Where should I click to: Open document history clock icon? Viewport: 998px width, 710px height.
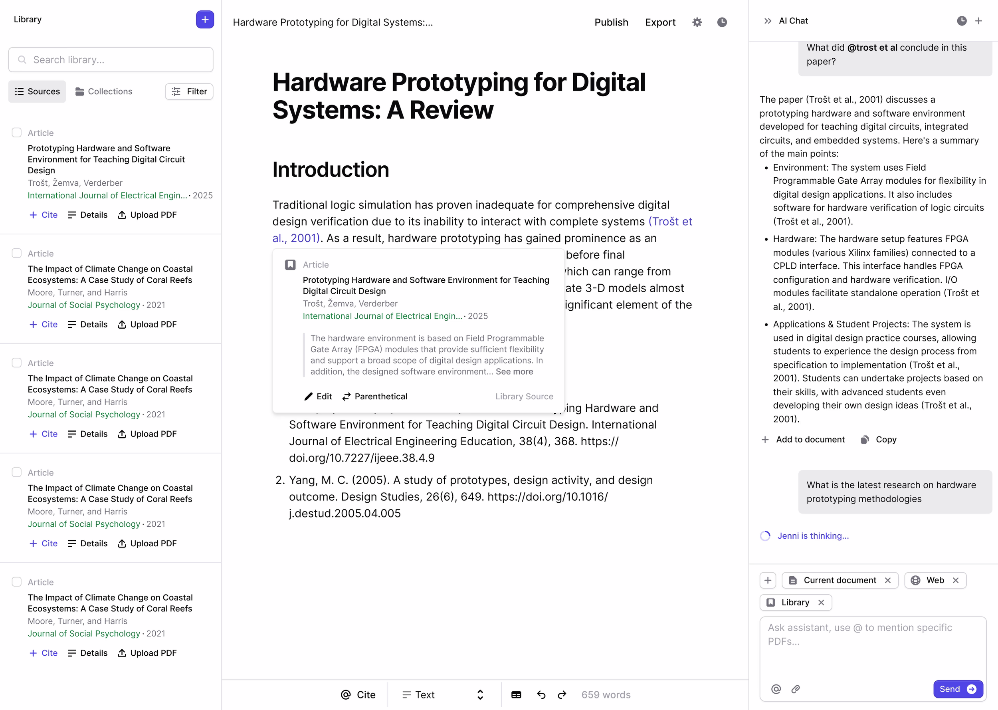point(722,22)
